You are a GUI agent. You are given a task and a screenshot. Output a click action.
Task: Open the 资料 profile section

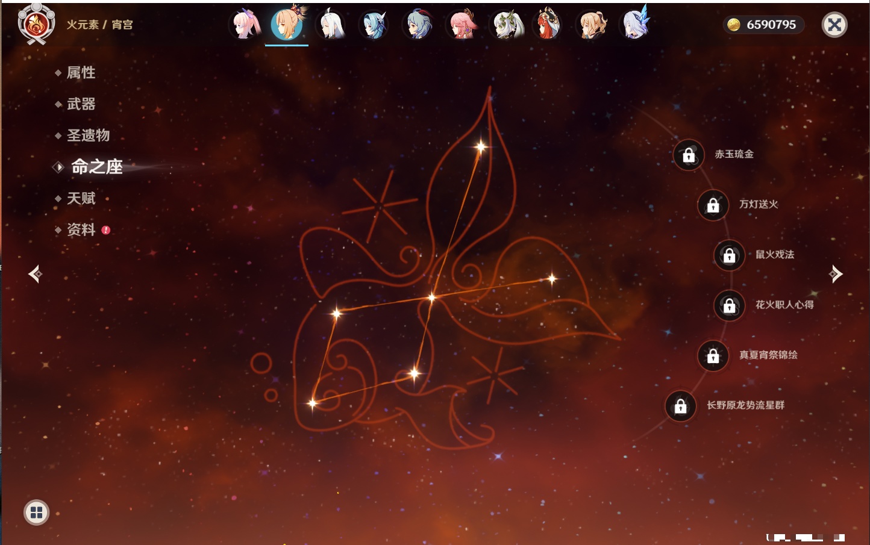pyautogui.click(x=81, y=229)
